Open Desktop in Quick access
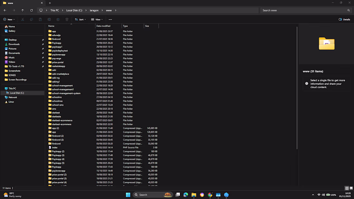The width and height of the screenshot is (354, 199). pyautogui.click(x=13, y=40)
